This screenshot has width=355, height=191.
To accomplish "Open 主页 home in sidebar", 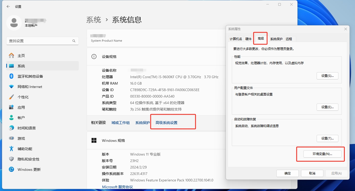I will (x=43, y=56).
